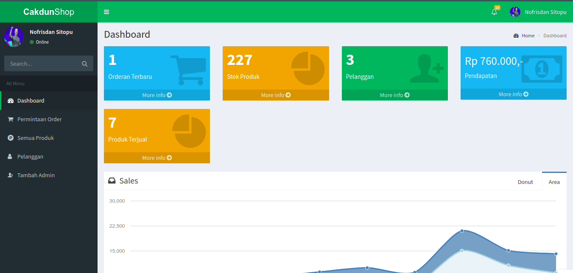Image resolution: width=573 pixels, height=273 pixels.
Task: Click the Online status indicator
Action: point(39,42)
